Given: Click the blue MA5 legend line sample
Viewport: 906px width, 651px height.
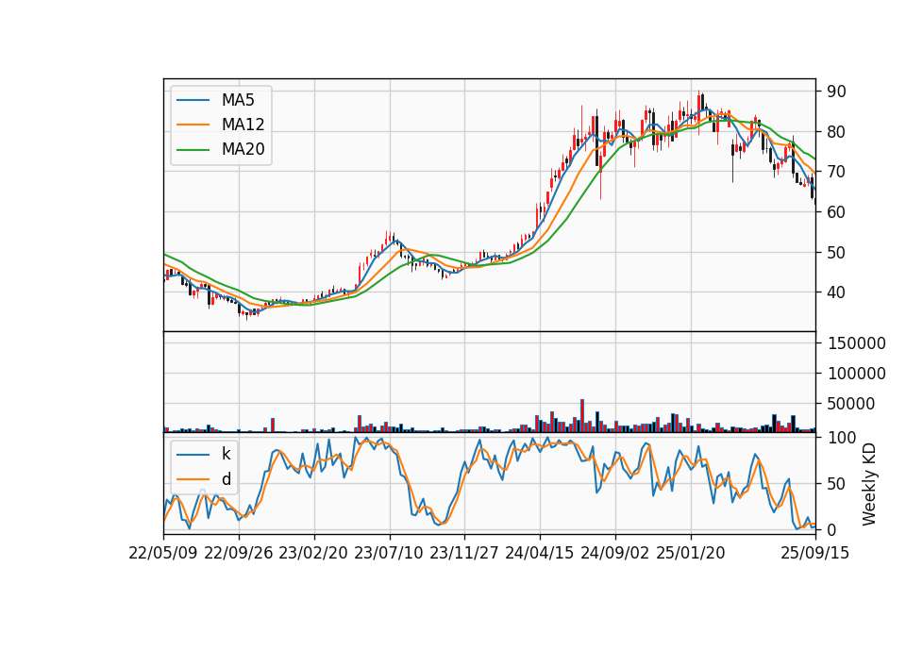Looking at the screenshot, I should click(x=193, y=100).
